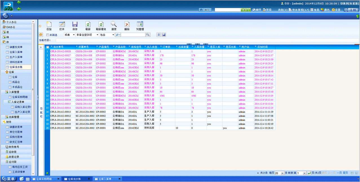
Task: Click the 菜单 start menu button
Action: click(x=9, y=179)
